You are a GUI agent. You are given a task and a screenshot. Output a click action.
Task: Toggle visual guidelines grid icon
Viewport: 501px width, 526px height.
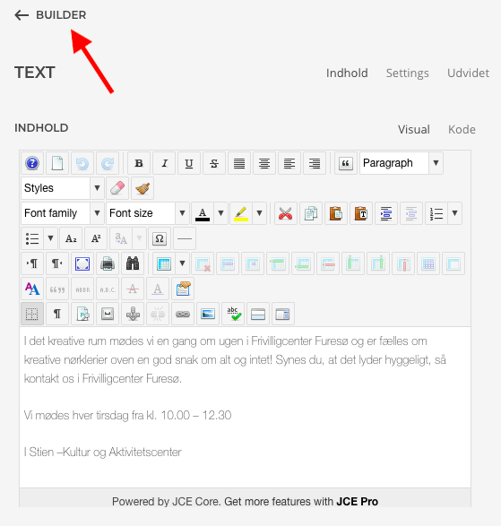click(32, 314)
